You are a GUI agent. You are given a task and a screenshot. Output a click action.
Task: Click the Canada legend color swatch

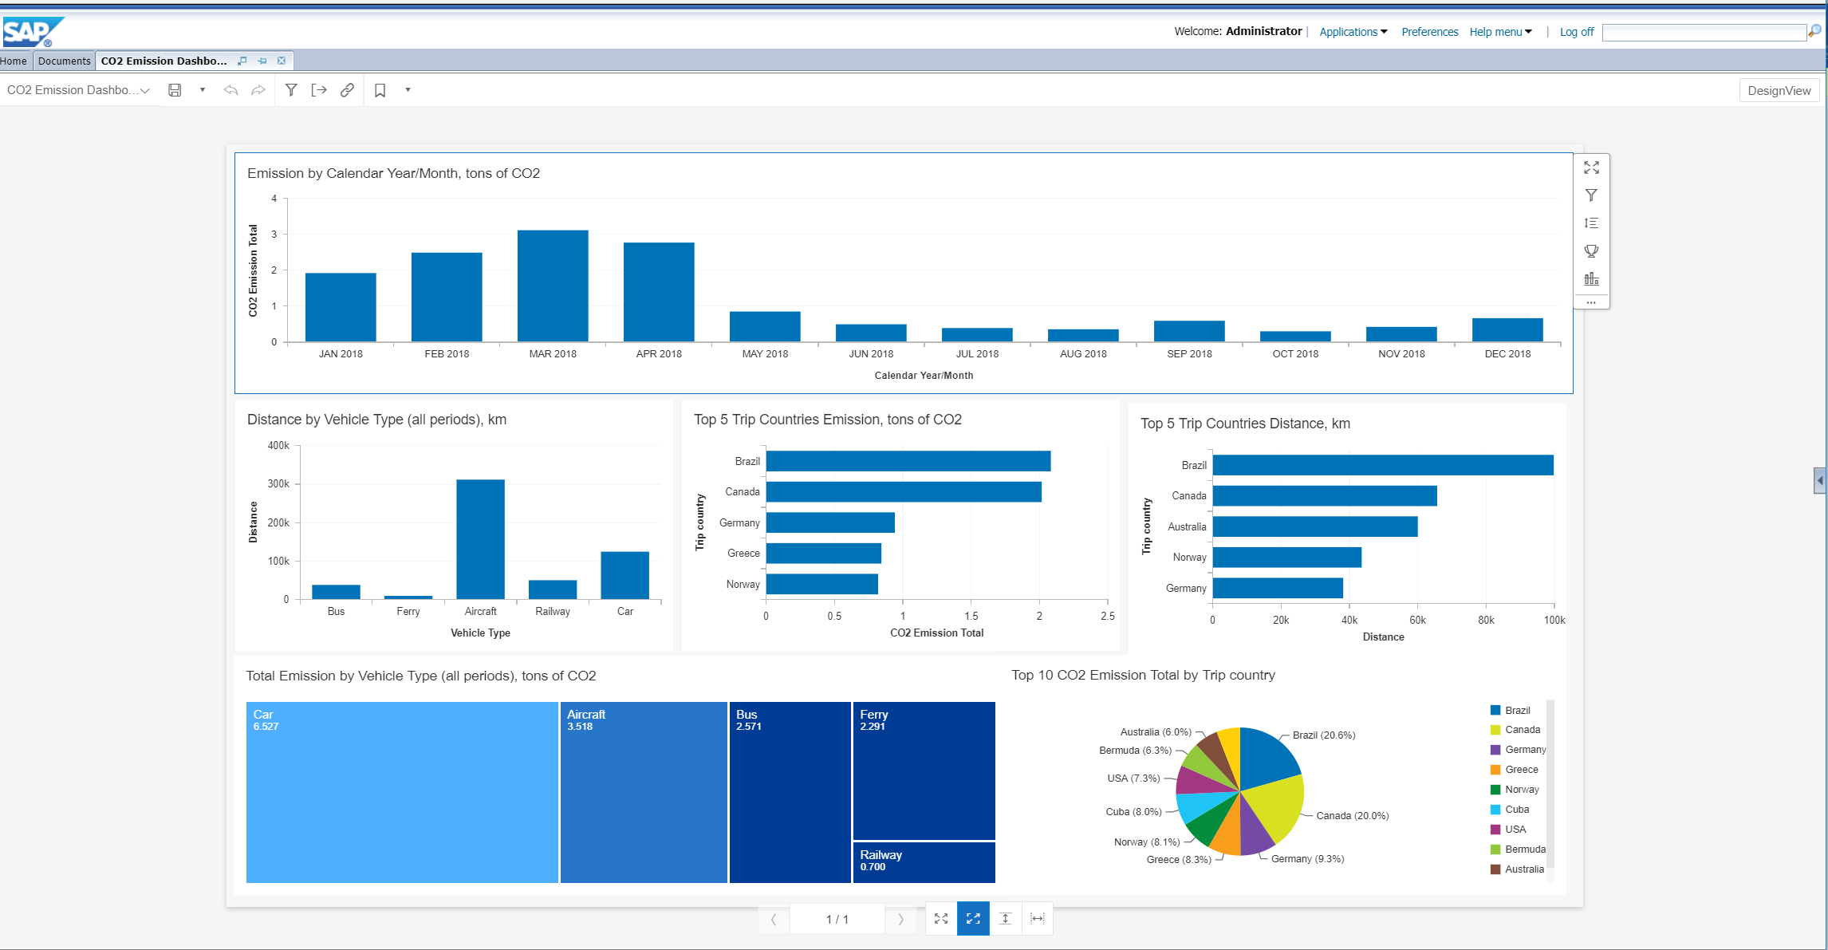point(1495,730)
